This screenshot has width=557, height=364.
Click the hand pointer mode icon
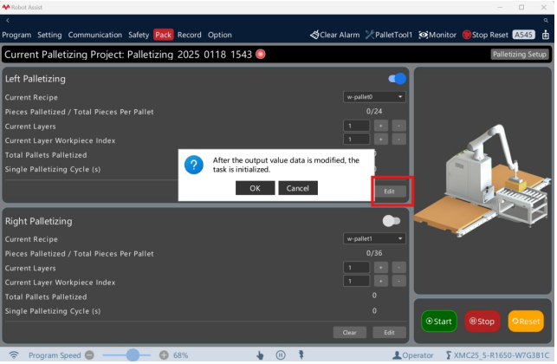[x=260, y=354]
